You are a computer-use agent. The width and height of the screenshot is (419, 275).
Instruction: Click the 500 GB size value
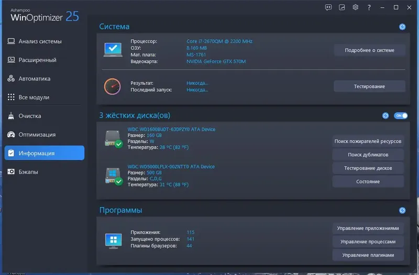coord(154,173)
